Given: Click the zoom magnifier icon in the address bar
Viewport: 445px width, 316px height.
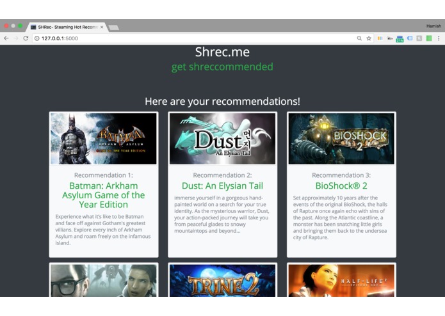Looking at the screenshot, I should click(359, 38).
